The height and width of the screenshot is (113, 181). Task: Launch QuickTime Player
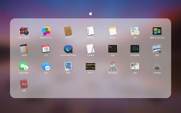pos(68,49)
